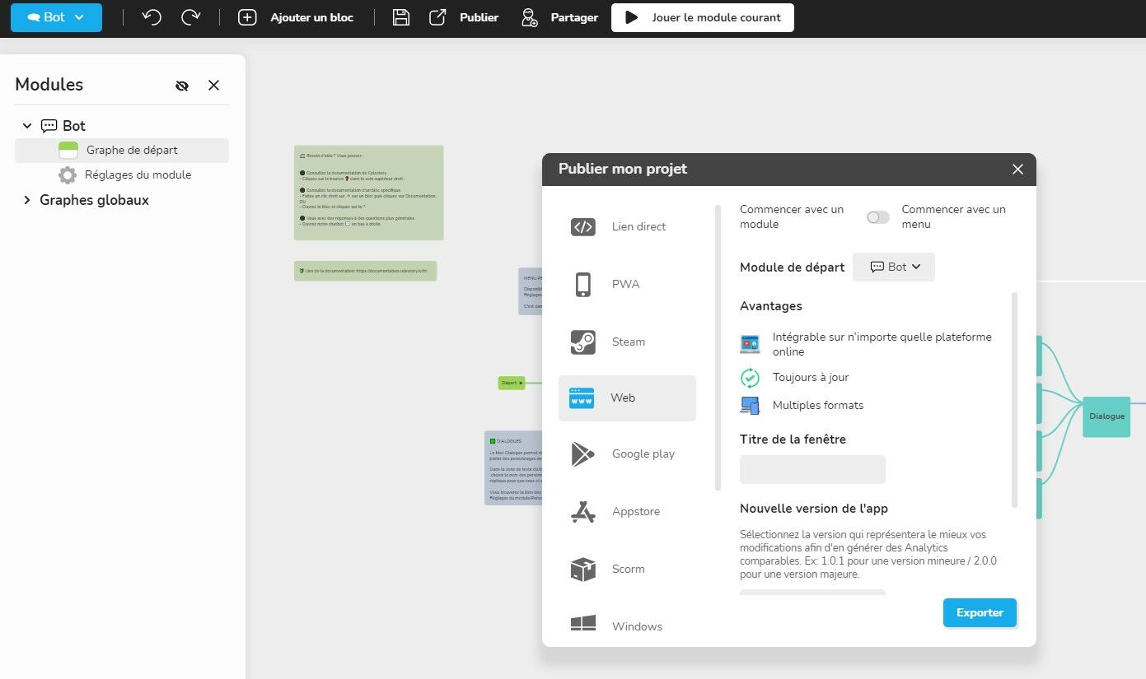Select the Web publishing option

coord(627,398)
